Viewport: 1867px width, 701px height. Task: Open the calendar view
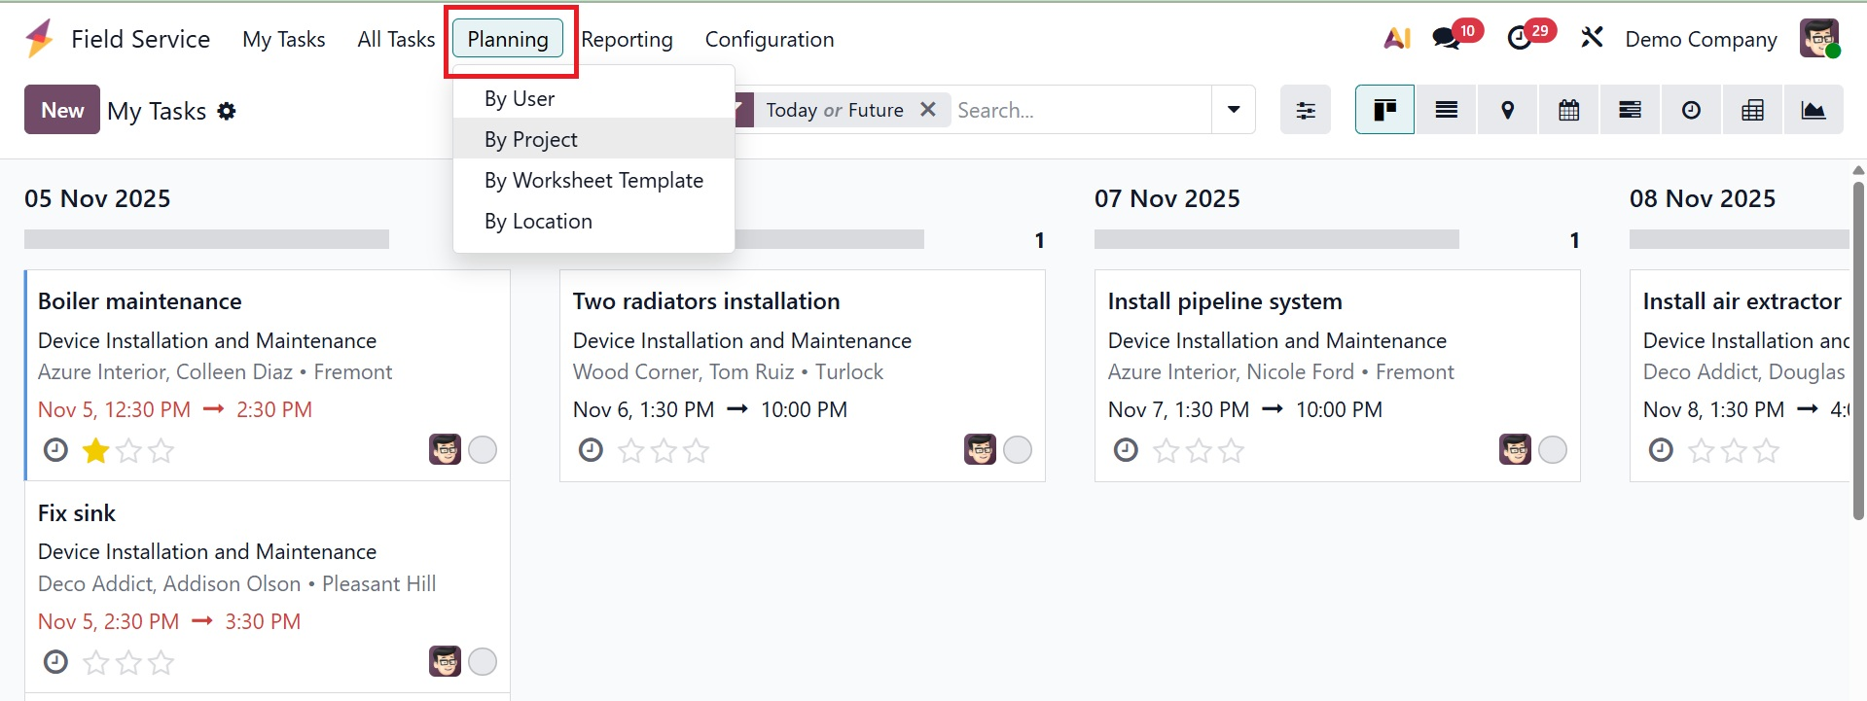tap(1568, 110)
